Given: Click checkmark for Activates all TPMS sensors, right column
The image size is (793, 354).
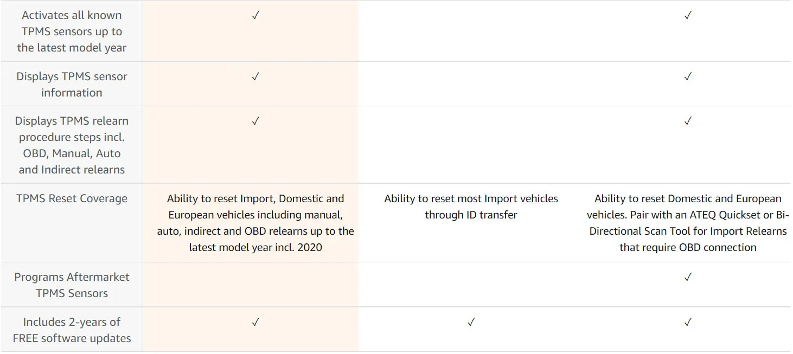Looking at the screenshot, I should [x=688, y=15].
